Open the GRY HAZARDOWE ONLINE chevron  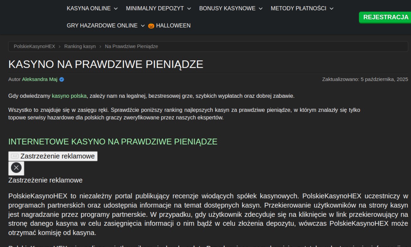[x=143, y=26]
